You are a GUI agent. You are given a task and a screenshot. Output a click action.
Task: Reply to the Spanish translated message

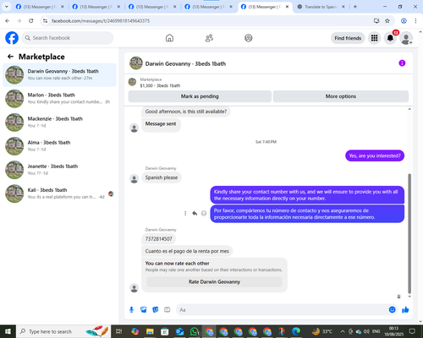(x=195, y=214)
